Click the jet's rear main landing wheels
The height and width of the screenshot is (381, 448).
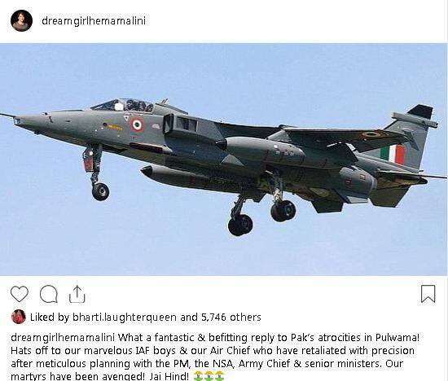[x=261, y=217]
